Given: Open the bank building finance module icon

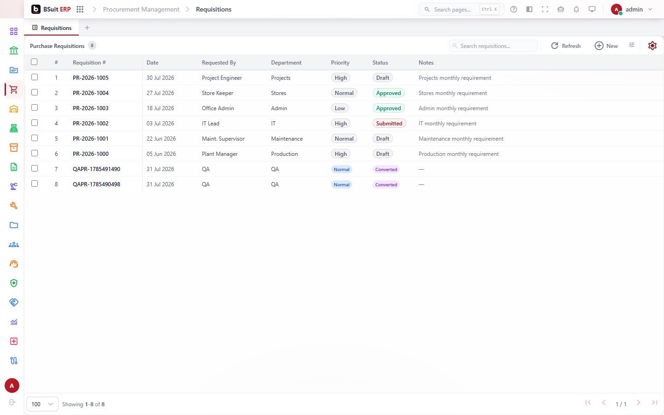Looking at the screenshot, I should pyautogui.click(x=14, y=51).
